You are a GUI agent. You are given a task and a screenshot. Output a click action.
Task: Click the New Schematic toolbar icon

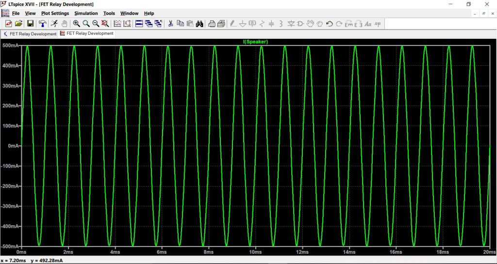point(9,24)
